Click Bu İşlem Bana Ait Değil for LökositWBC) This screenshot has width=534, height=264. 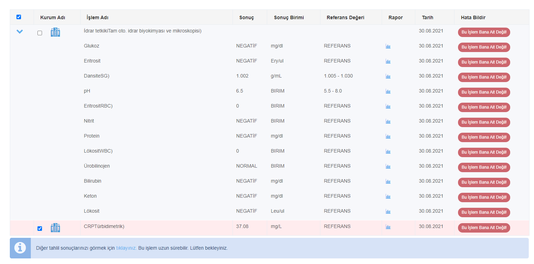[484, 152]
